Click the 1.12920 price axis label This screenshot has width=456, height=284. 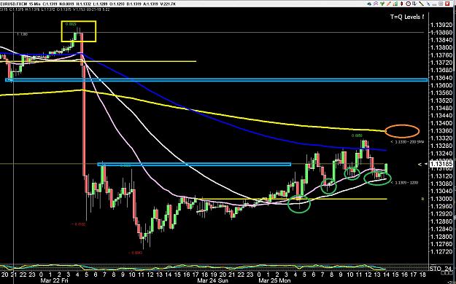coord(441,213)
